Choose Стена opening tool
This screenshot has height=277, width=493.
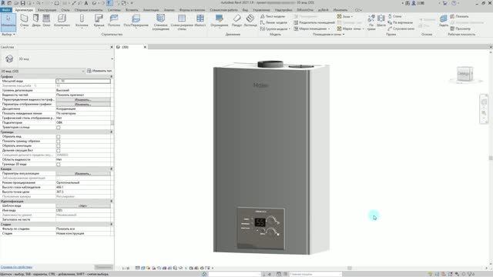coord(394,16)
